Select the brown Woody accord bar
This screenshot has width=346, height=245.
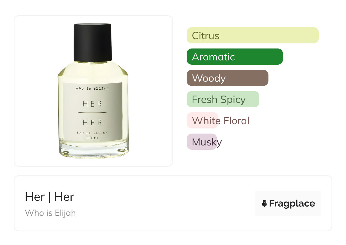pyautogui.click(x=228, y=78)
